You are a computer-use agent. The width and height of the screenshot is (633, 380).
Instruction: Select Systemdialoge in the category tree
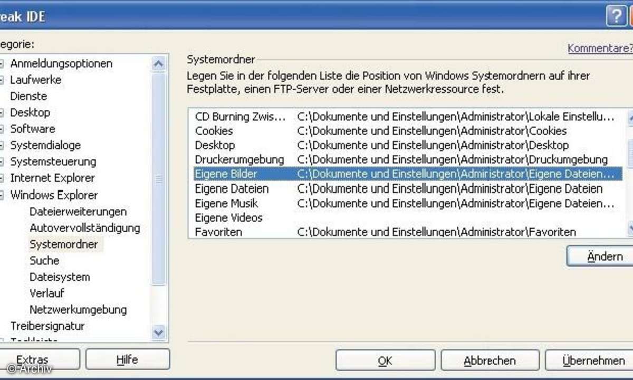coord(45,145)
